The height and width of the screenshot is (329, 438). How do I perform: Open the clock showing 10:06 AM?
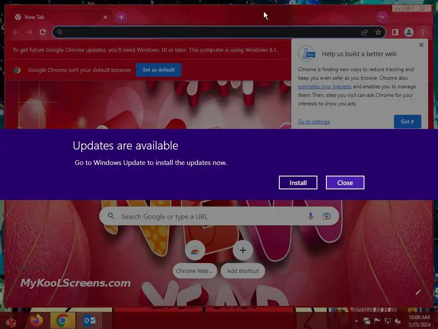pyautogui.click(x=419, y=321)
